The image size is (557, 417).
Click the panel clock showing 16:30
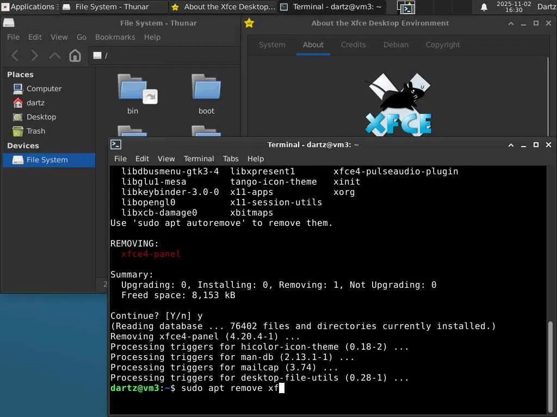(x=513, y=7)
